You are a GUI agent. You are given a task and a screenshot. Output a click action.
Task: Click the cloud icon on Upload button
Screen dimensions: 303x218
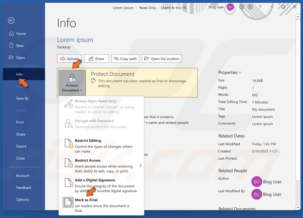point(63,59)
